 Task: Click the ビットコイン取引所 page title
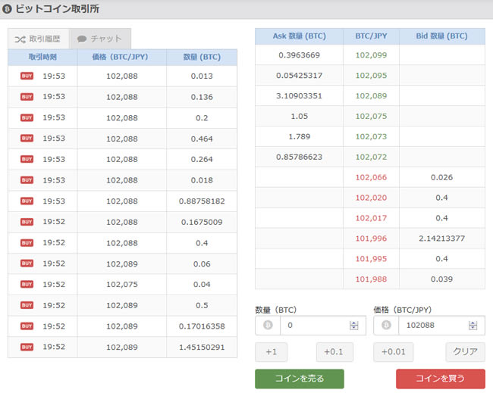58,9
